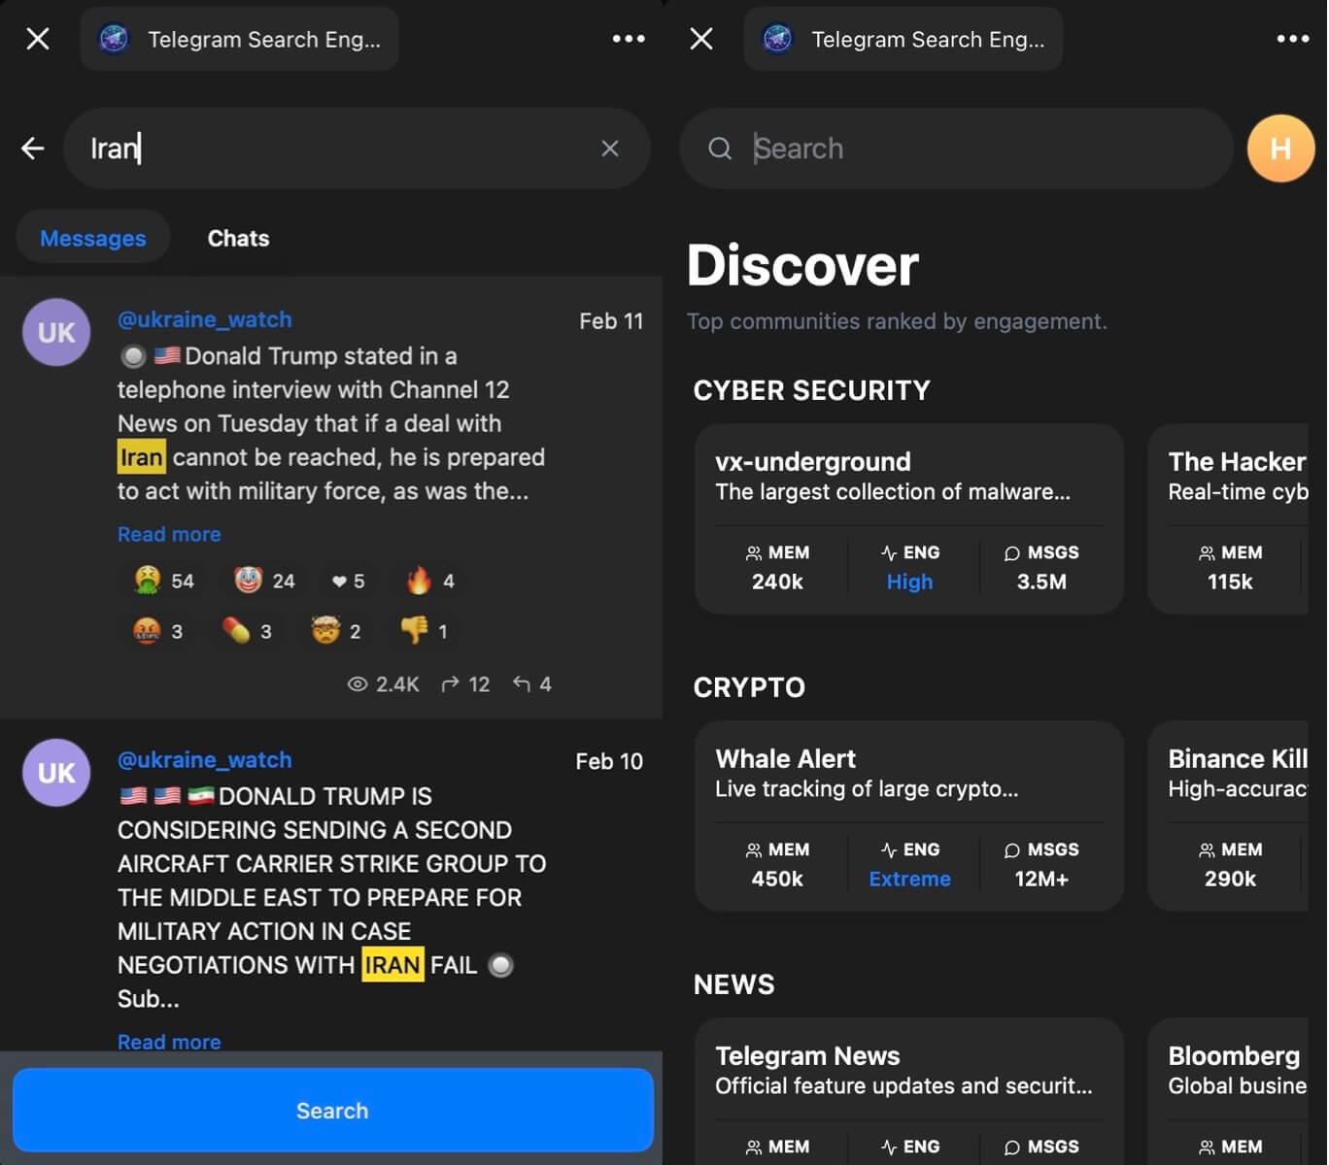Click the forward share icon showing 12
Screen dimensions: 1329x1165
point(451,684)
